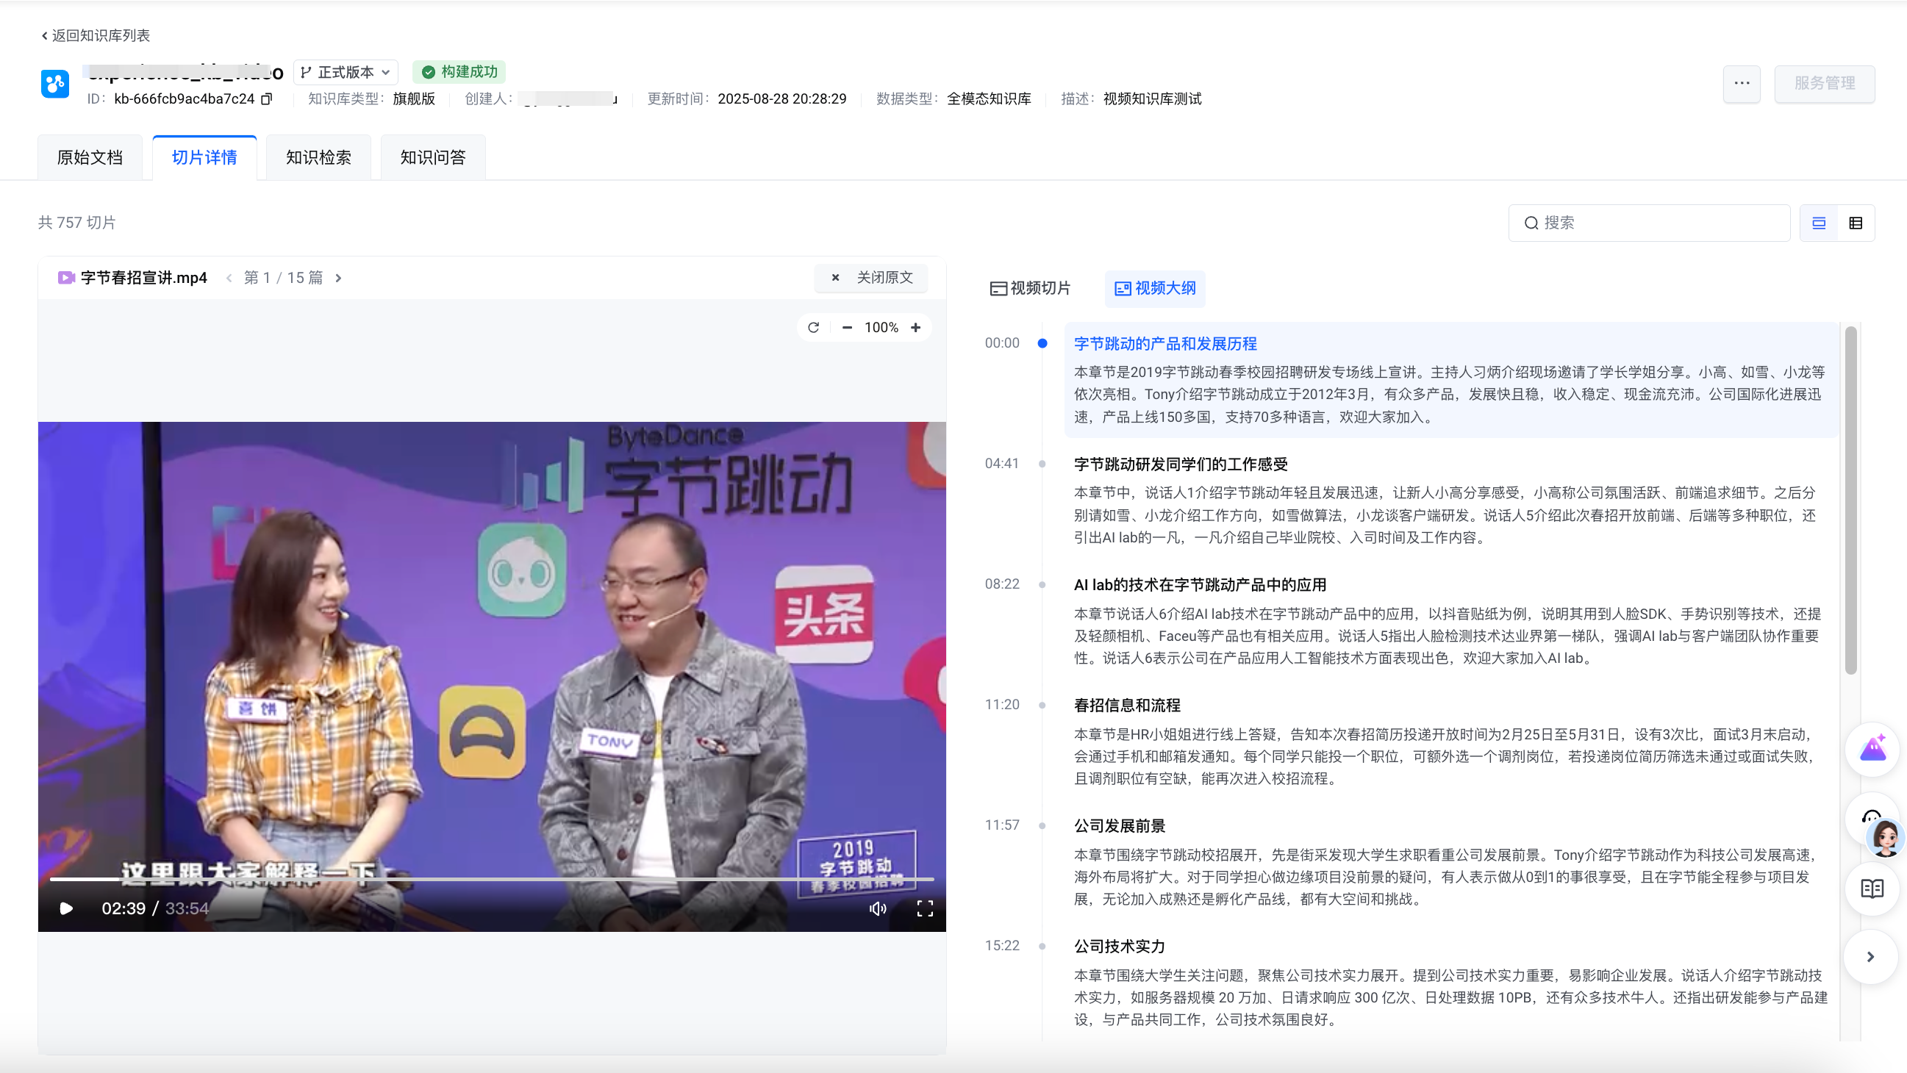Click 关闭原文 button
The width and height of the screenshot is (1907, 1073).
click(871, 279)
